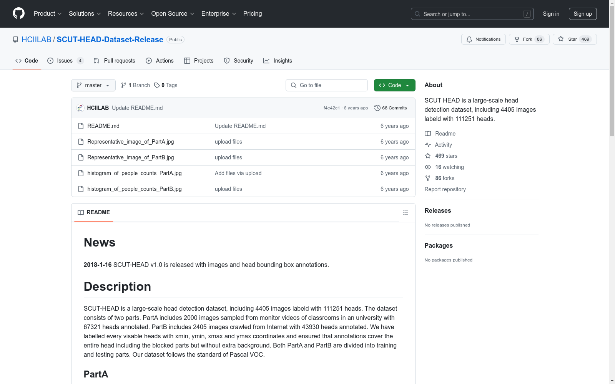Image resolution: width=615 pixels, height=384 pixels.
Task: Click 'Add files via upload' commit message
Action: [238, 173]
